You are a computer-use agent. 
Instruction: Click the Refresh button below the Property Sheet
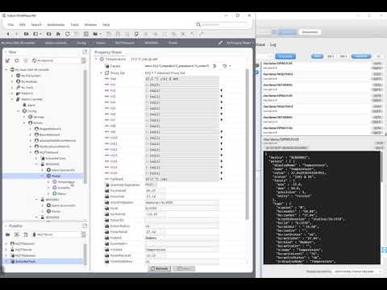159,268
